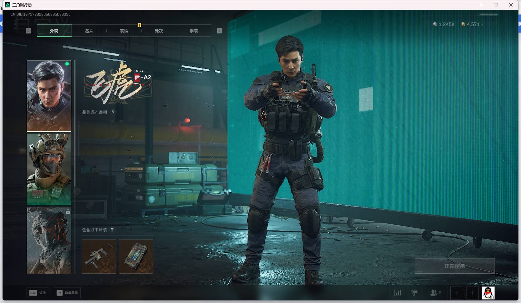
Task: Click the E next-tab key icon
Action: (x=220, y=31)
